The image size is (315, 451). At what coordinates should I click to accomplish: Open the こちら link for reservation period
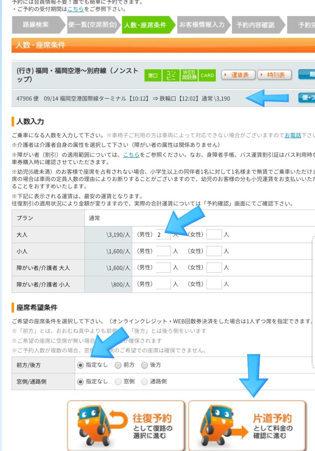(x=76, y=9)
